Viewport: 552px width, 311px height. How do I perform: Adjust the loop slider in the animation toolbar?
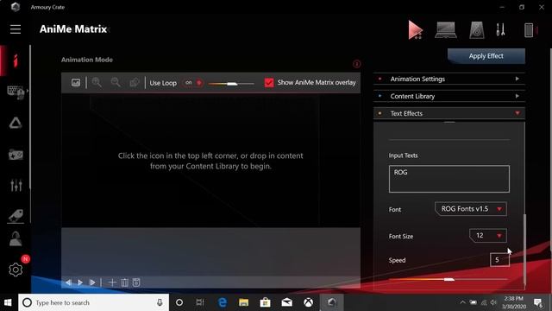pyautogui.click(x=231, y=84)
